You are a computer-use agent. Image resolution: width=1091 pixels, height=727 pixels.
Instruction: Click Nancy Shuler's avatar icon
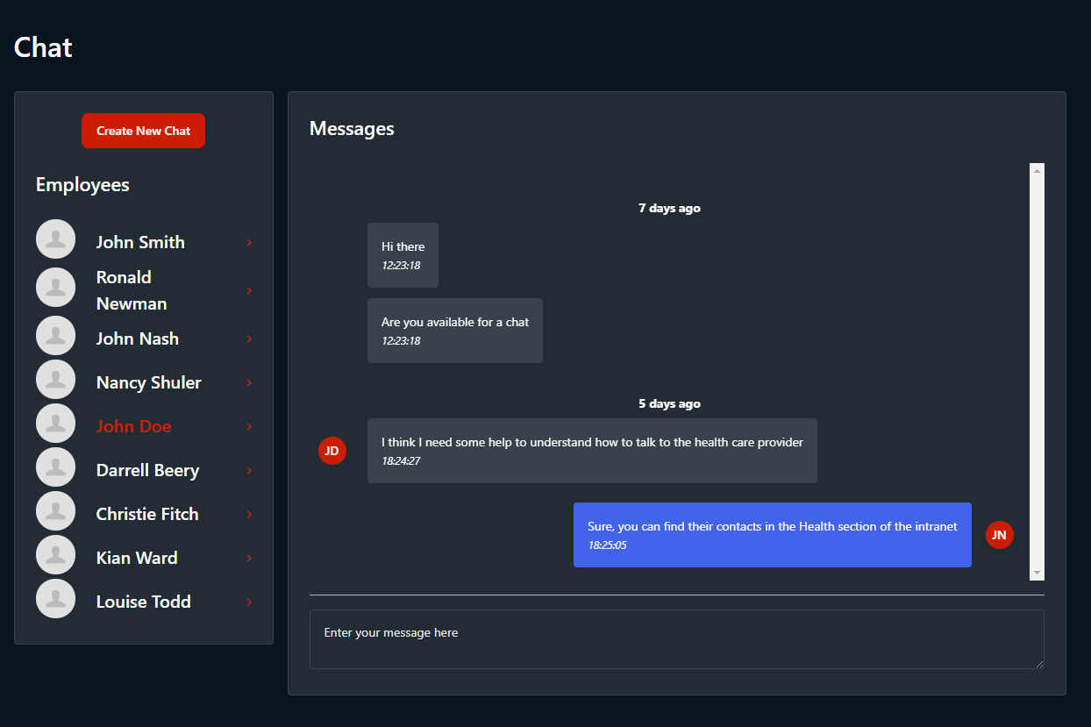pos(55,379)
